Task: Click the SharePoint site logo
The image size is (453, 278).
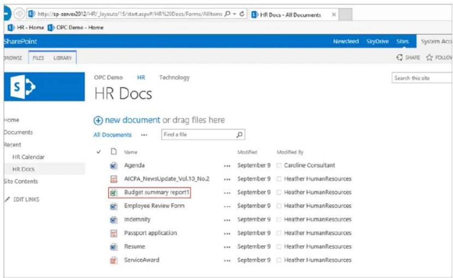Action: pyautogui.click(x=44, y=86)
